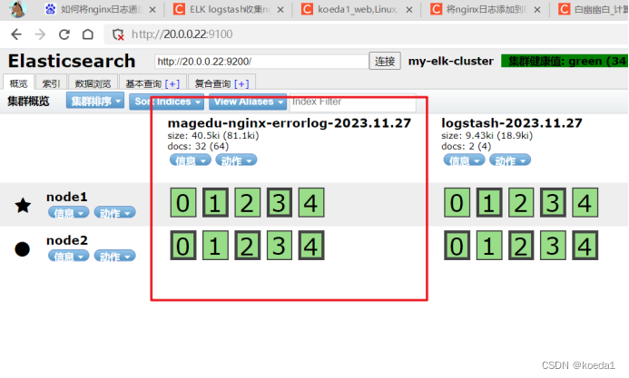Click the 连接 connect button

[x=385, y=62]
